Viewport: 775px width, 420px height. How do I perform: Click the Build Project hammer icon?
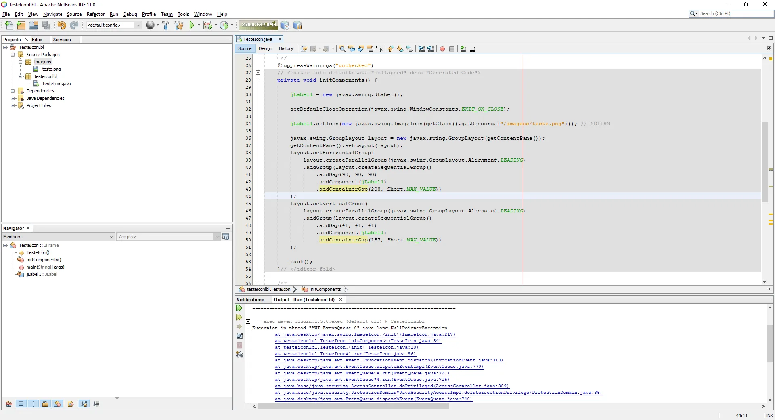point(165,25)
